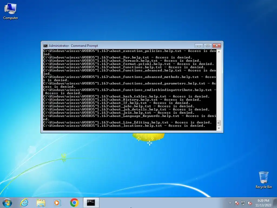Click the about_Foreach.help.txt output line

click(122, 61)
